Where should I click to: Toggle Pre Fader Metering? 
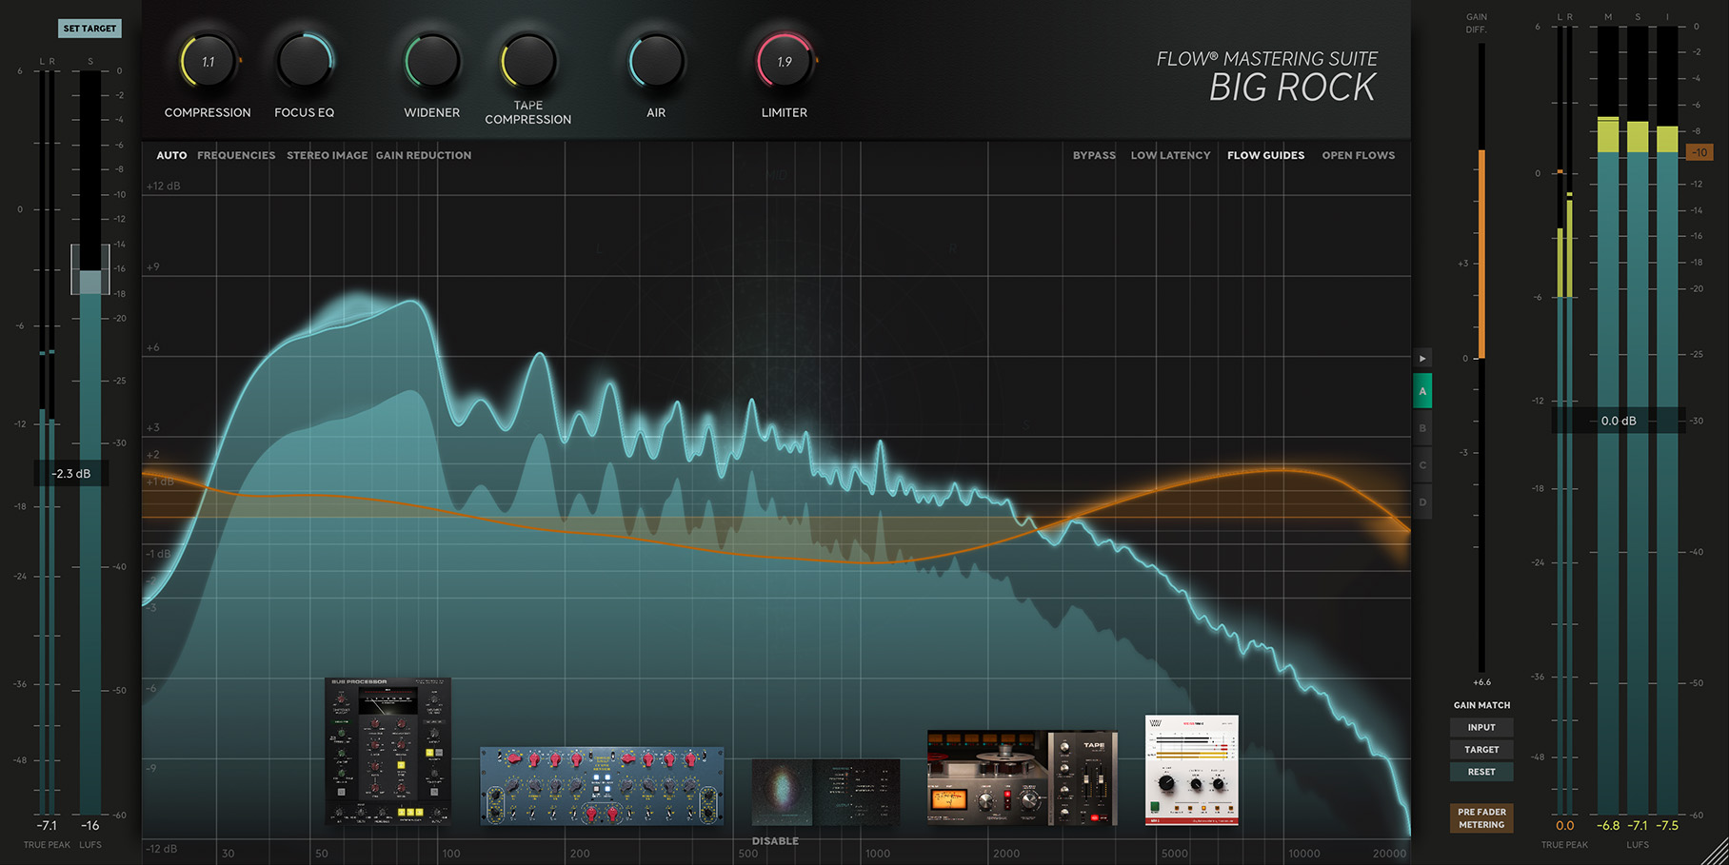(x=1481, y=818)
